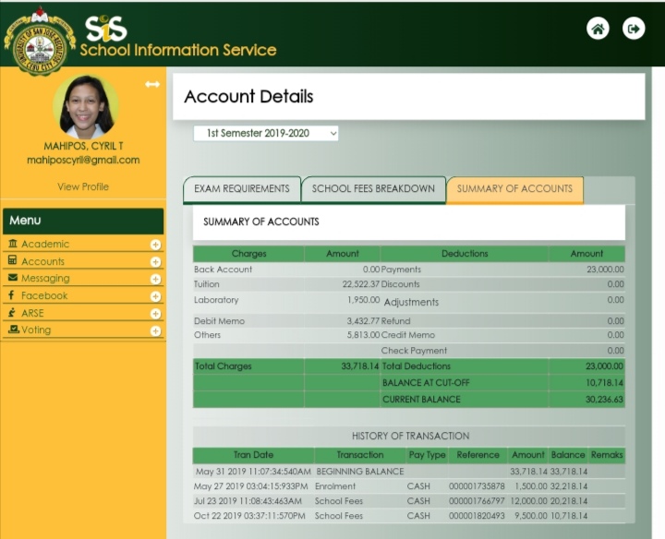Open the ARSE menu item

[x=33, y=313]
